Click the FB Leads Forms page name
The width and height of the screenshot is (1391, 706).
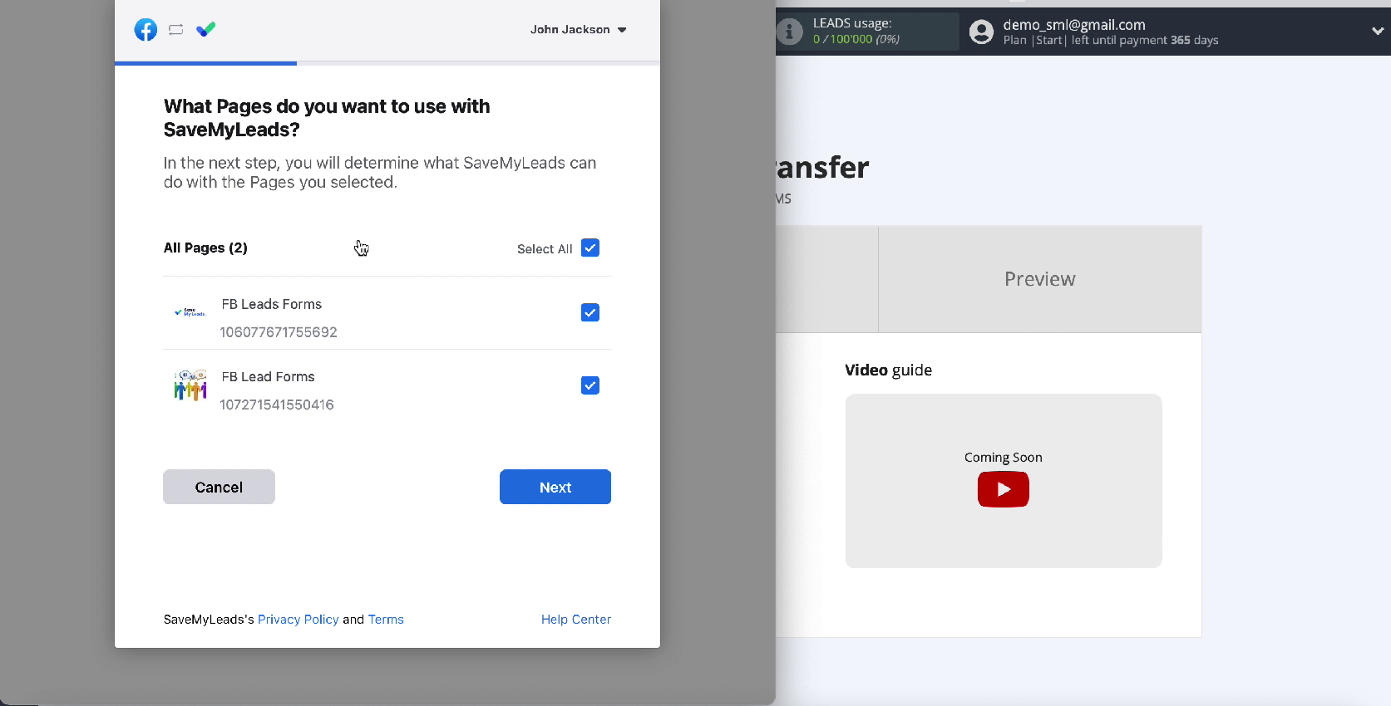272,304
